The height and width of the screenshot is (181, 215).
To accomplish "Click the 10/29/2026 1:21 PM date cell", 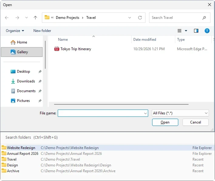I will point(149,49).
